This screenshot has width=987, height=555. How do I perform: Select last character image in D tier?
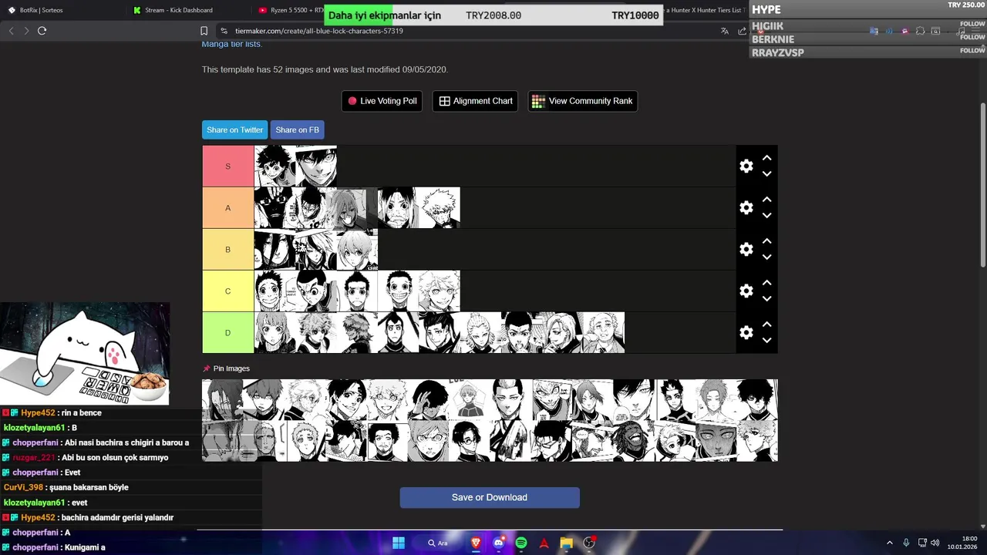[604, 332]
